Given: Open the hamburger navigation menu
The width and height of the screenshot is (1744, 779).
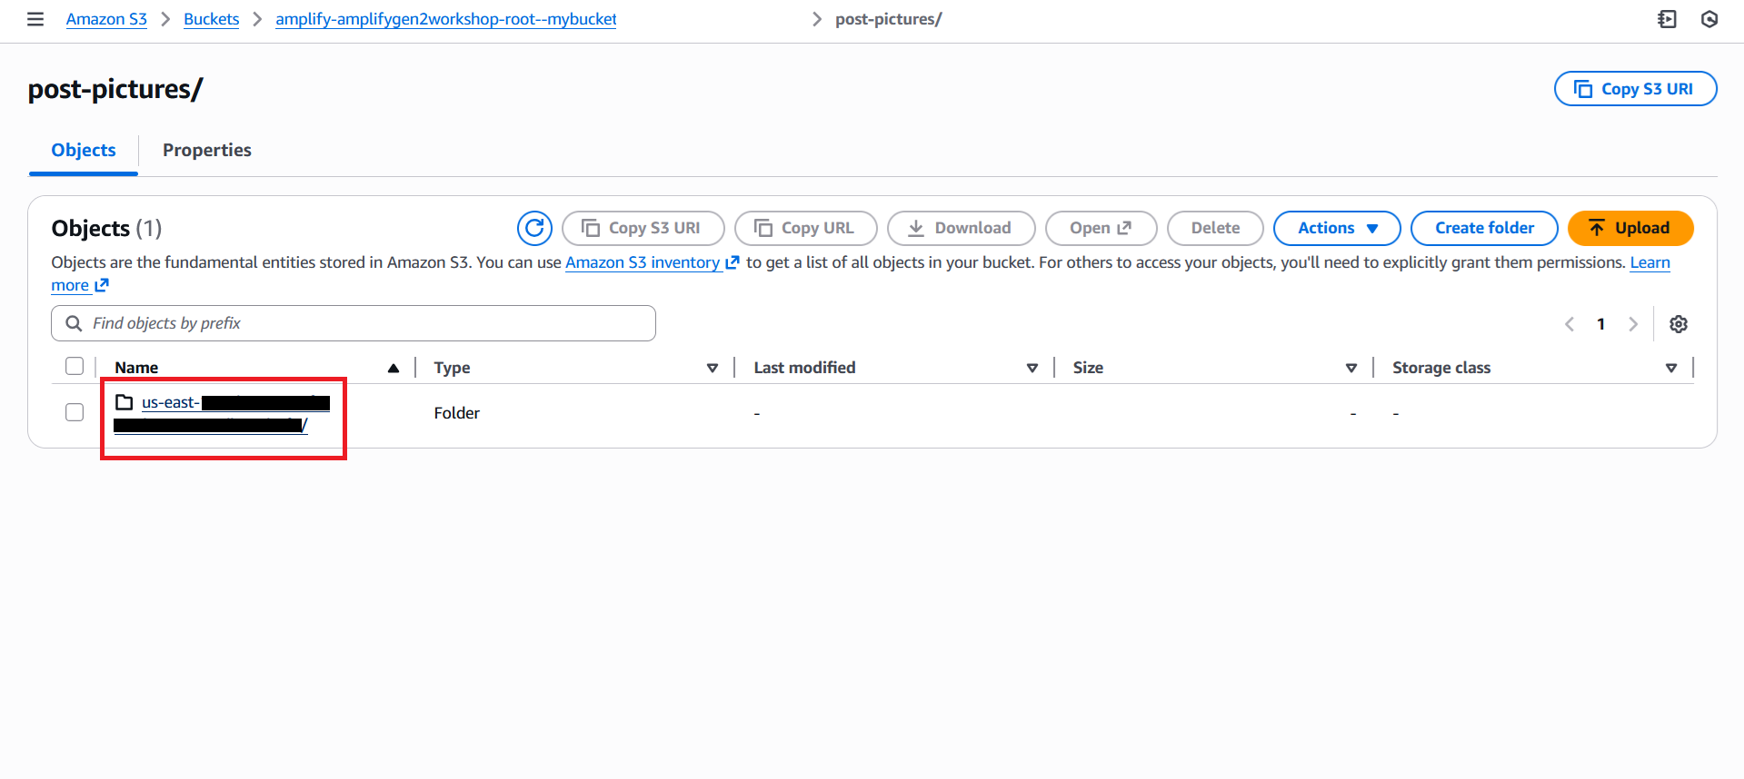Looking at the screenshot, I should coord(35,19).
